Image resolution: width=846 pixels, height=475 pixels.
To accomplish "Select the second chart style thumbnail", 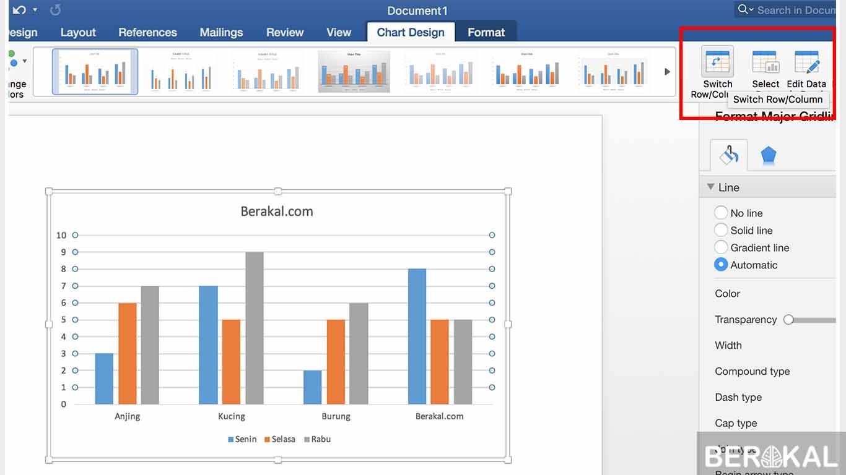I will (x=181, y=72).
